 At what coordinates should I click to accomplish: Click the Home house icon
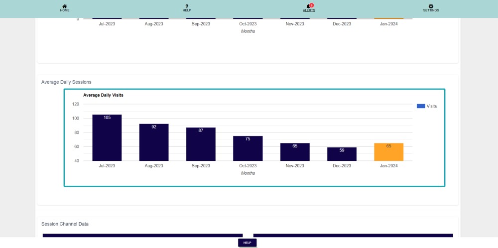point(65,6)
